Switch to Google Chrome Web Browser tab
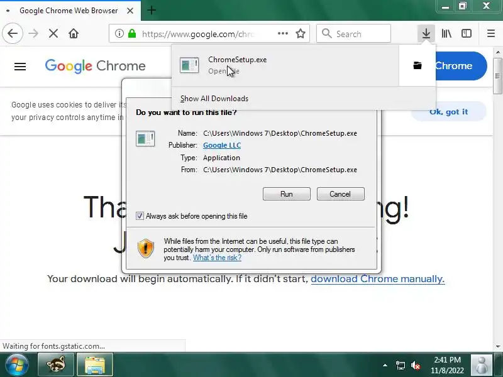Screen dimensions: 503x377 tap(69, 11)
